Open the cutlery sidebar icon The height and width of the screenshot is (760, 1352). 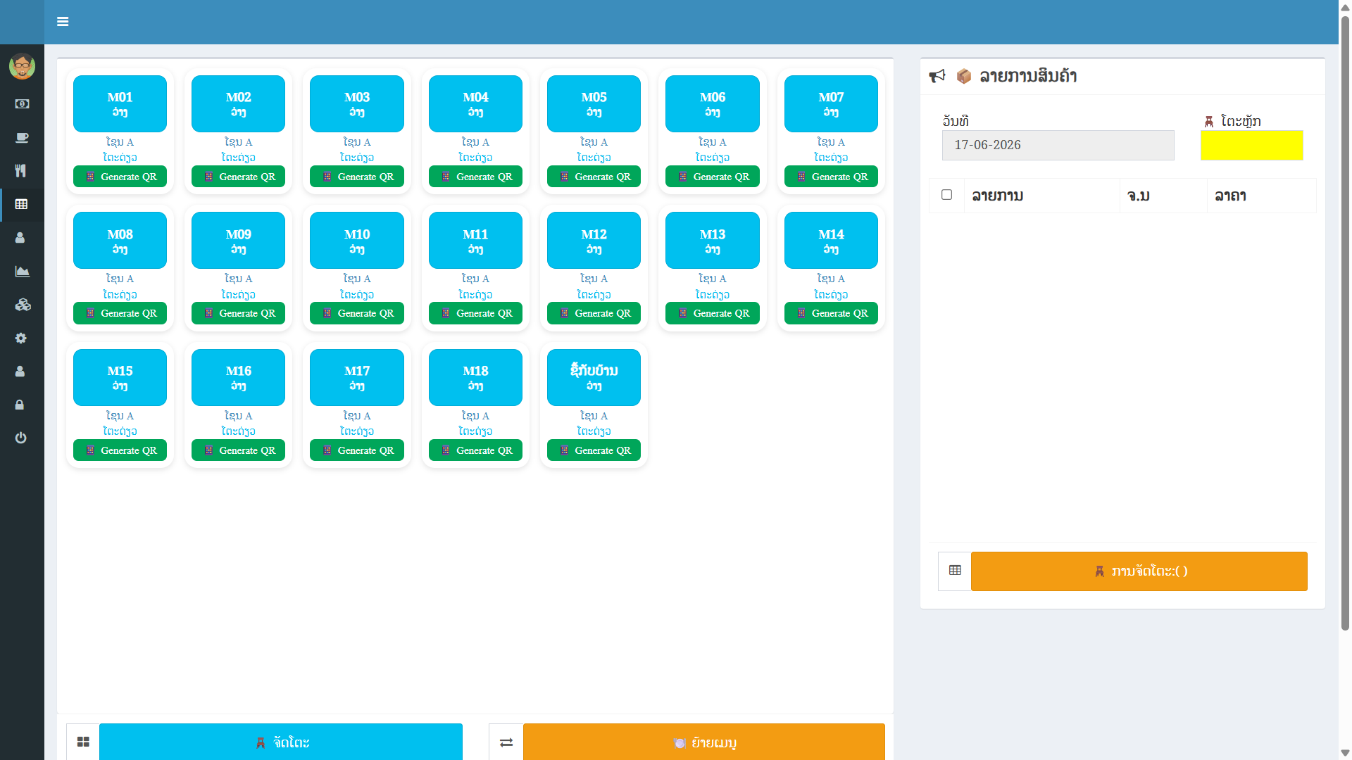(x=21, y=171)
